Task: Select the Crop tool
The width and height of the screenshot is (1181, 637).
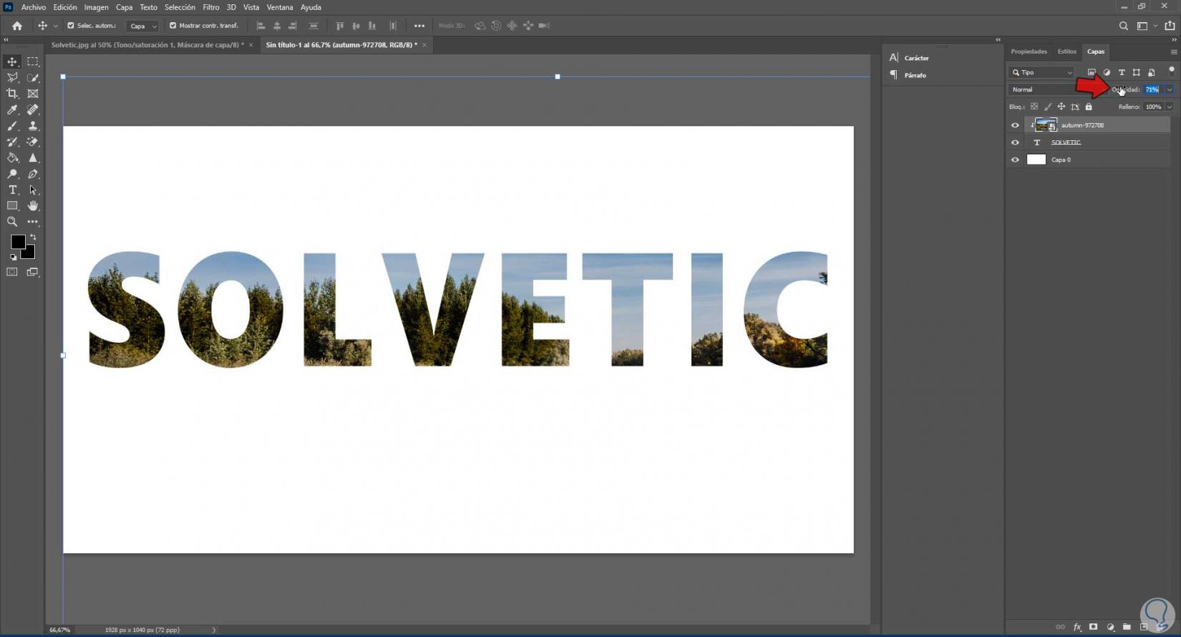Action: pyautogui.click(x=12, y=94)
